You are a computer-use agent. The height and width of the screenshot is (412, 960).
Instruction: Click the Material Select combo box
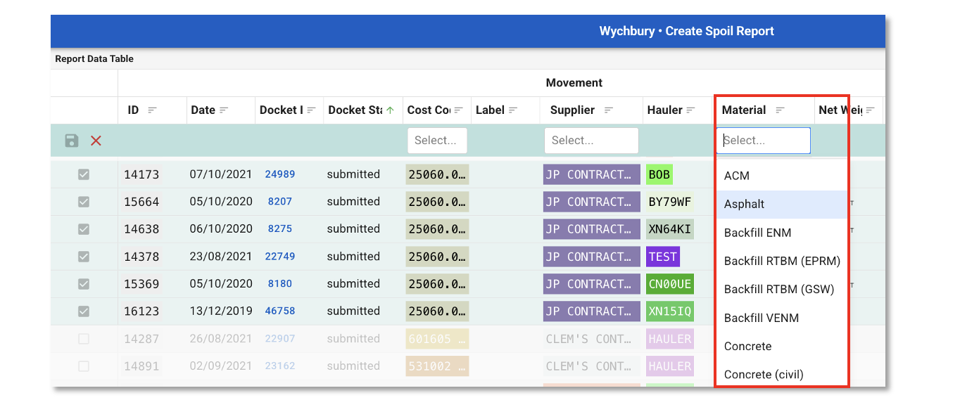(763, 141)
